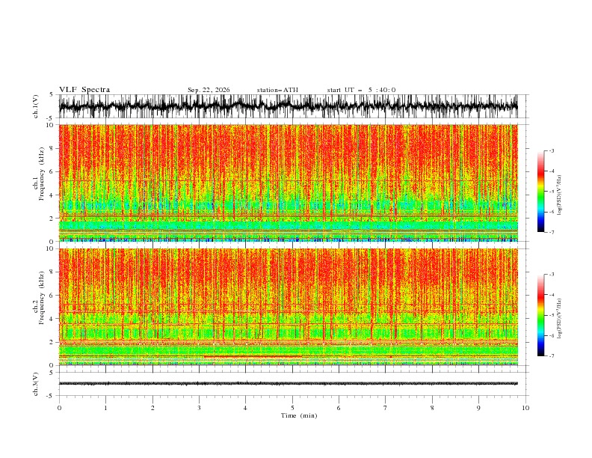Image resolution: width=592 pixels, height=458 pixels.
Task: Click the ch.3 voltage waveform trace
Action: [x=288, y=384]
